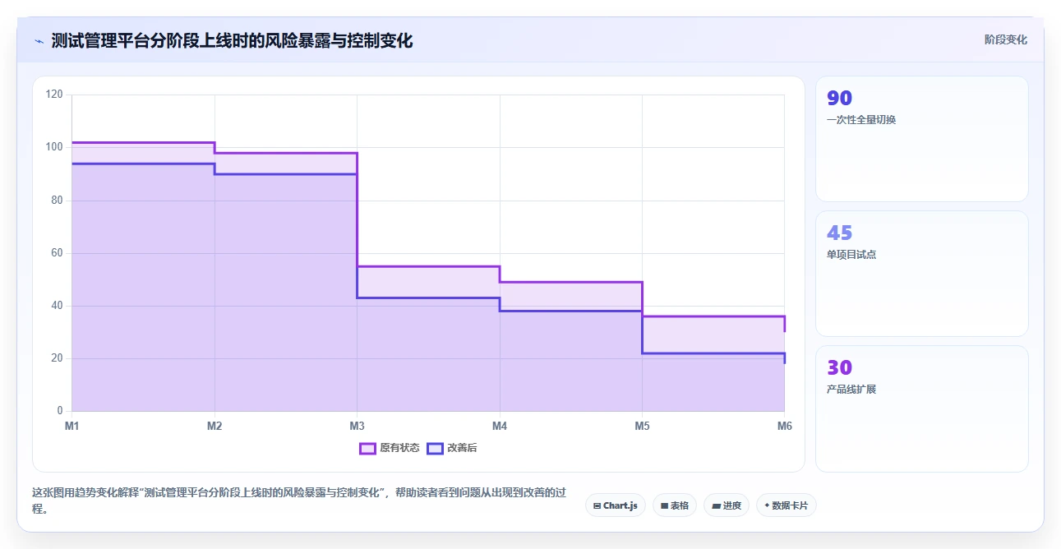Click the value 90 in first card

(839, 99)
